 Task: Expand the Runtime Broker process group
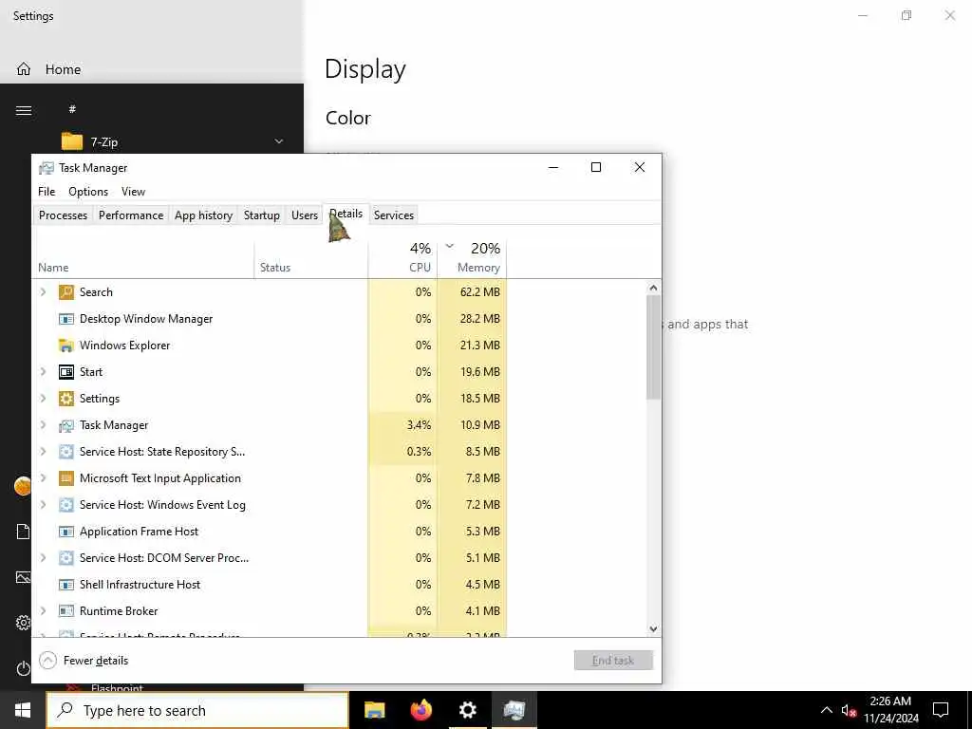pos(44,611)
